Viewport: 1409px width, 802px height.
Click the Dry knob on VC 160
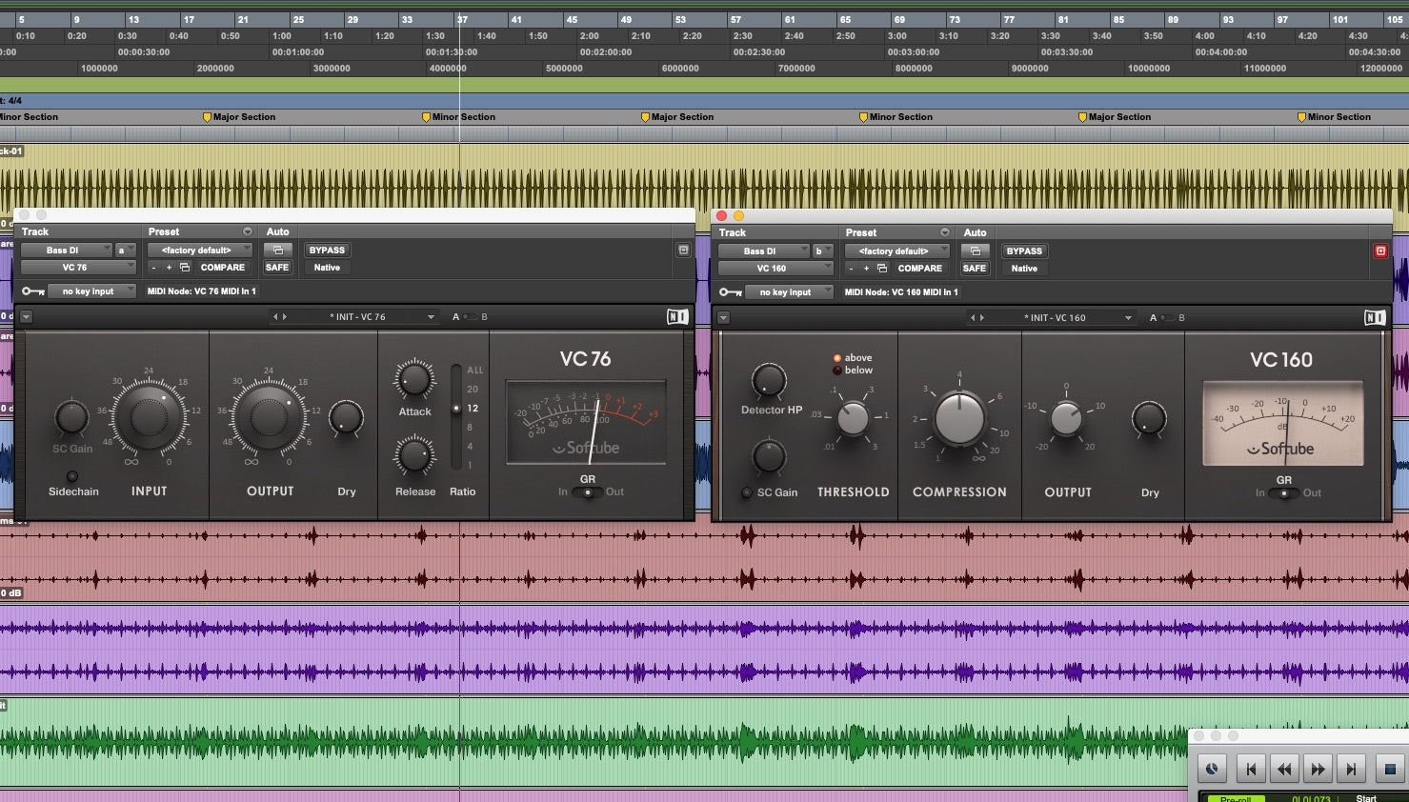pos(1149,419)
